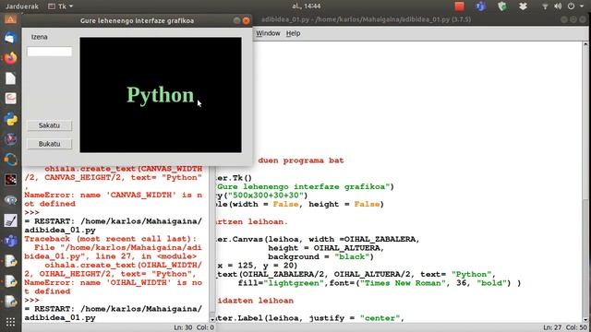Show applications grid in the dock
The height and width of the screenshot is (332, 591).
[10, 322]
